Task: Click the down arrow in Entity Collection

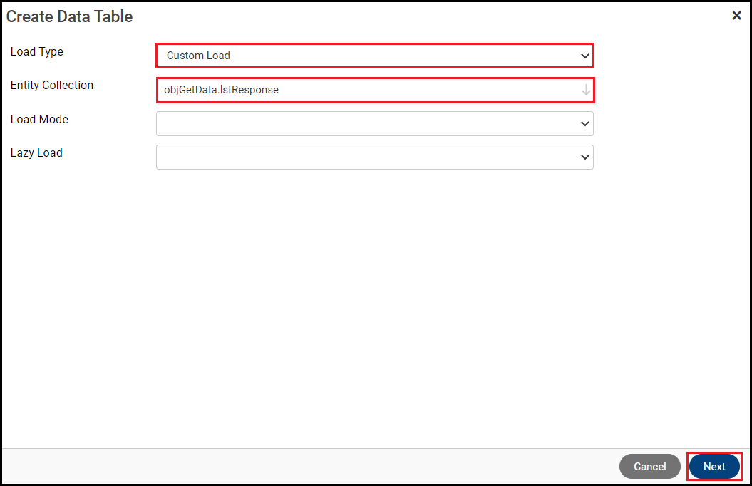Action: [586, 90]
